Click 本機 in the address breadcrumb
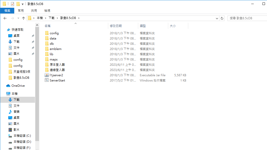 tap(40, 18)
